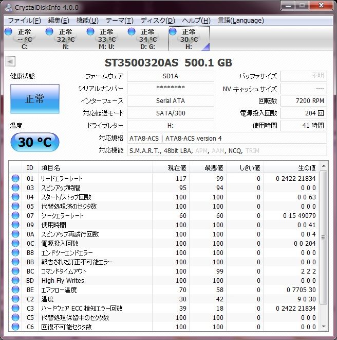Image resolution: width=337 pixels, height=340 pixels.
Task: Click the serial number field
Action: click(171, 89)
